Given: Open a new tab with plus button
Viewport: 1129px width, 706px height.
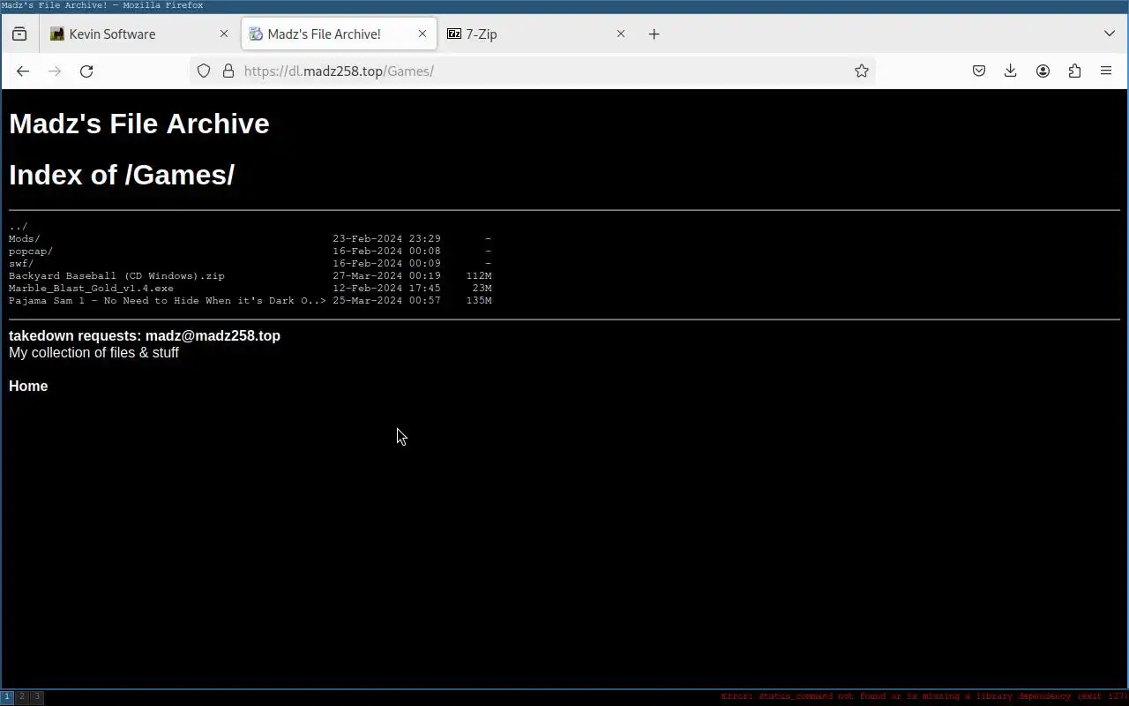Looking at the screenshot, I should tap(654, 34).
